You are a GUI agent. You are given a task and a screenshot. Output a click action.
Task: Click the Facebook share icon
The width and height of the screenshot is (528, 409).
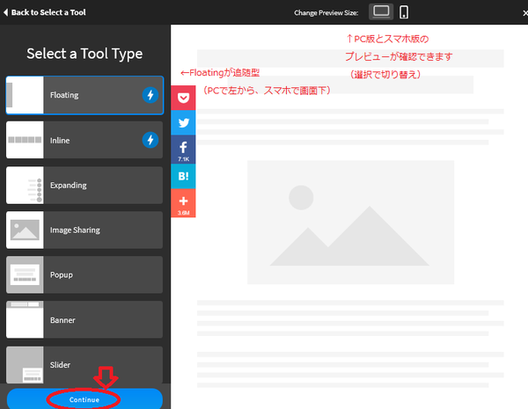point(183,150)
